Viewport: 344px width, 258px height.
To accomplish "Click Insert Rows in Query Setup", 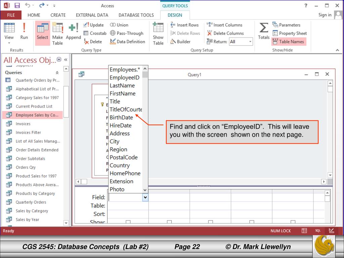I will coord(184,25).
